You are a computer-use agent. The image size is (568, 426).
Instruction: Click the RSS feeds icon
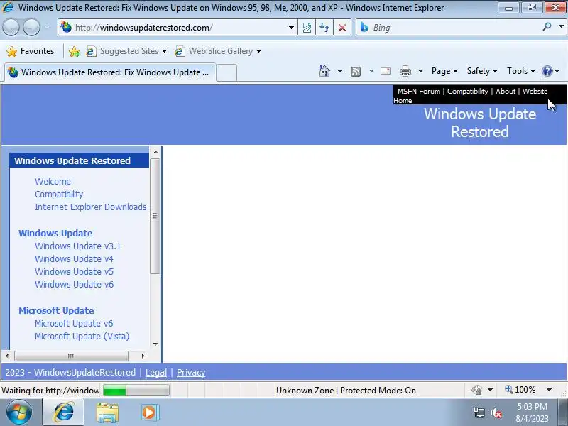coord(356,72)
